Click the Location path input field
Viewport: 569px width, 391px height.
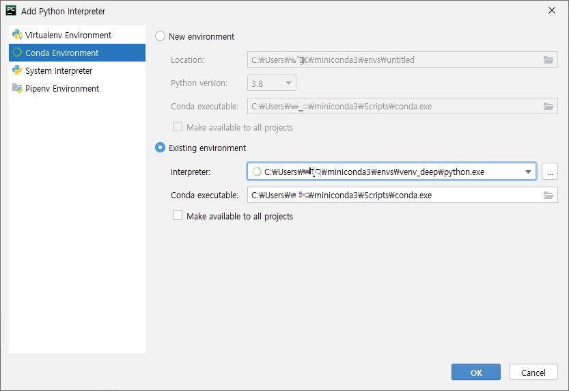pyautogui.click(x=402, y=60)
